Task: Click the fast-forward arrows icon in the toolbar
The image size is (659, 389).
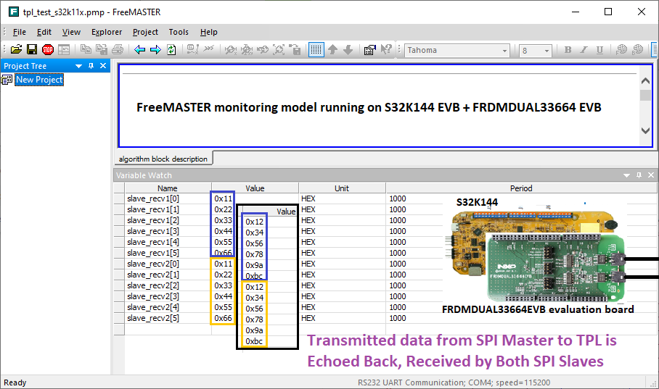Action: [209, 49]
